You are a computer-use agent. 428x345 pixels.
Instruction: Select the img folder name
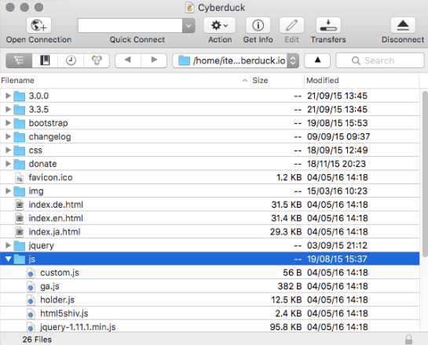pyautogui.click(x=36, y=191)
